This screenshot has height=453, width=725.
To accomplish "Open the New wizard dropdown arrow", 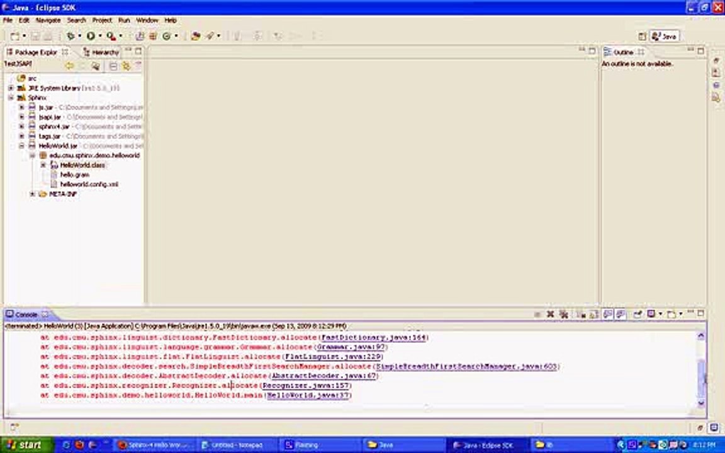I will [x=24, y=36].
